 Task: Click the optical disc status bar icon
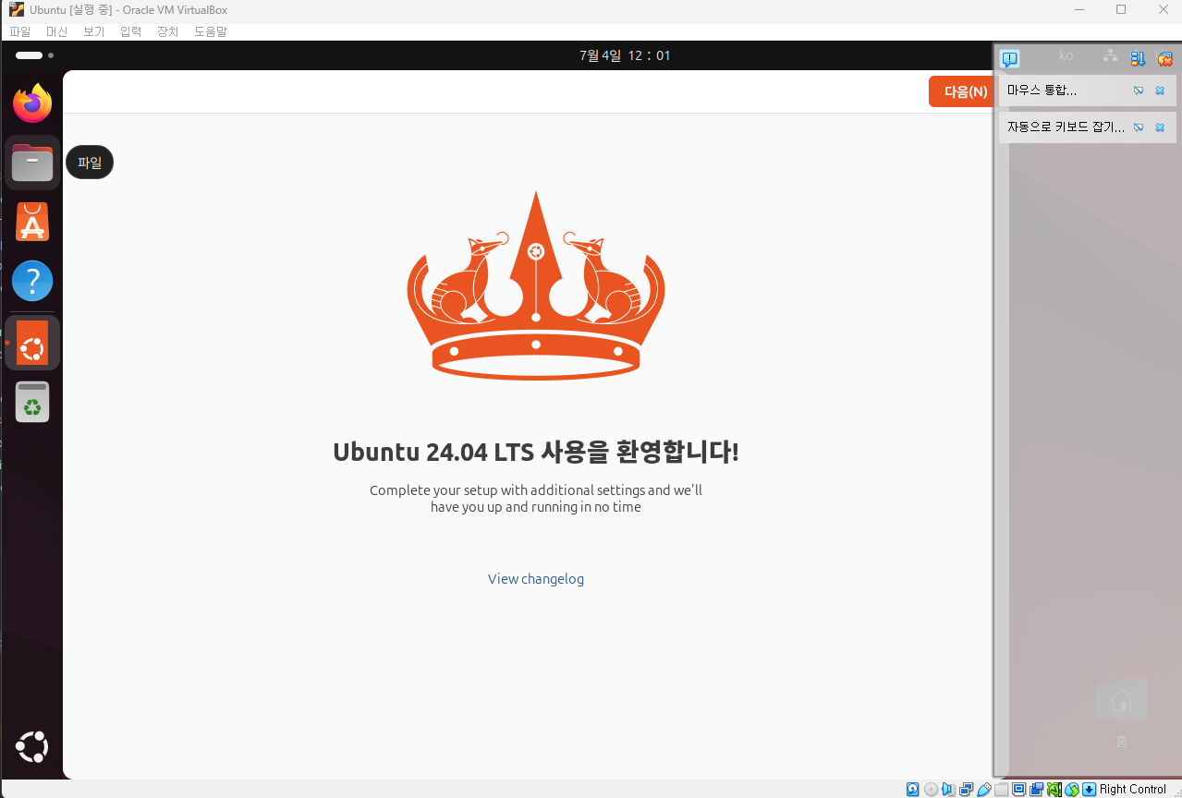(931, 789)
